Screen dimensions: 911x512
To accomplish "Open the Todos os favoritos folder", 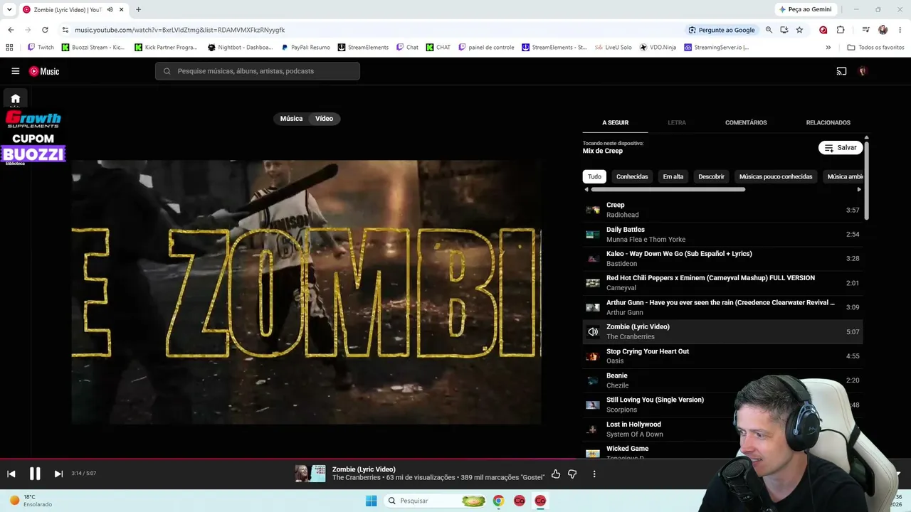I will [x=875, y=48].
